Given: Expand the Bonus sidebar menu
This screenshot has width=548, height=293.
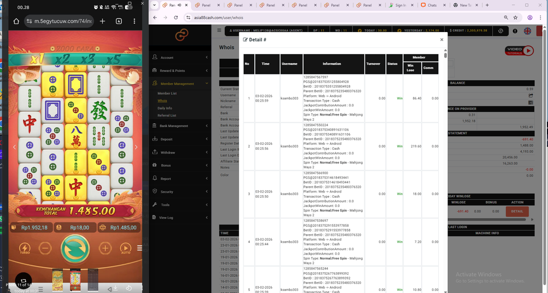Looking at the screenshot, I should point(180,165).
